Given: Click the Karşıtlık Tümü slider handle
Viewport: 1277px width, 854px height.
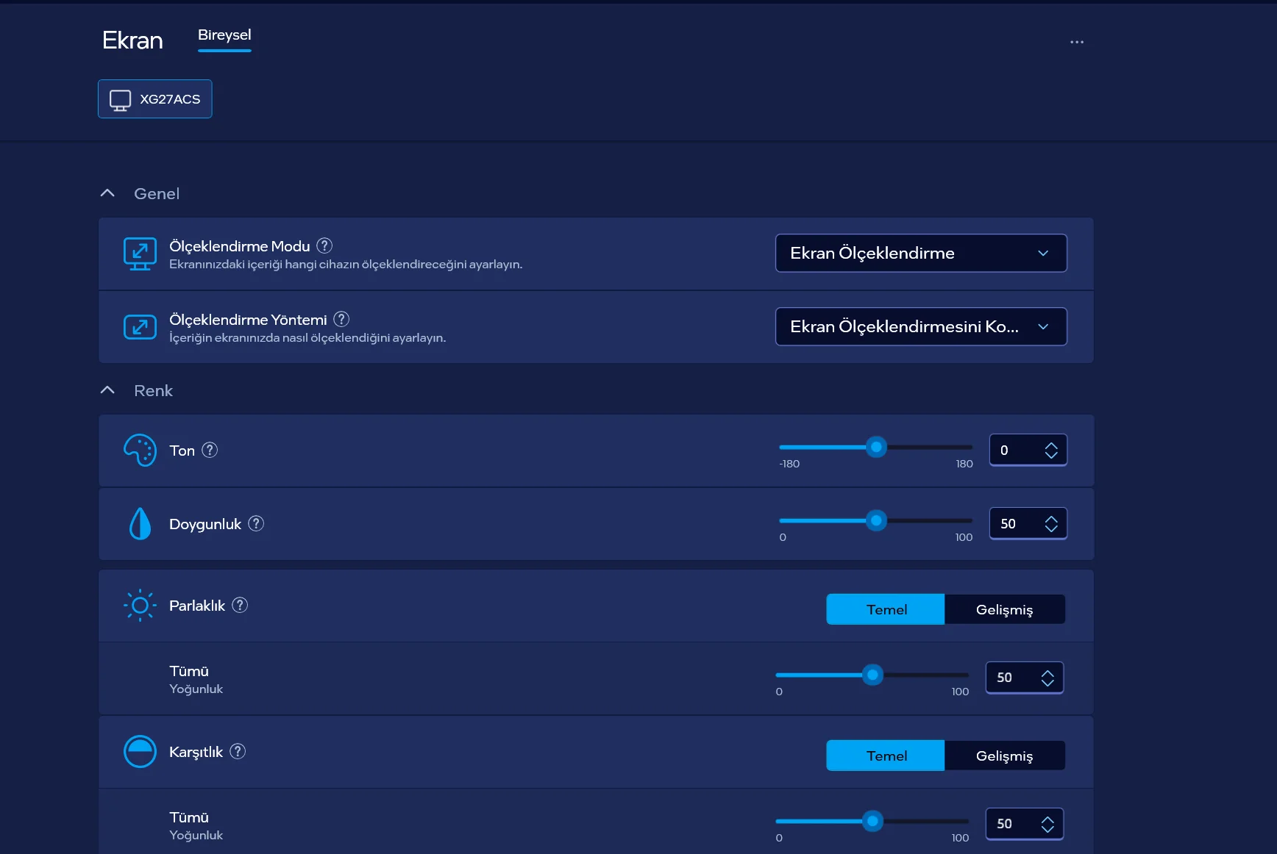Looking at the screenshot, I should tap(872, 821).
